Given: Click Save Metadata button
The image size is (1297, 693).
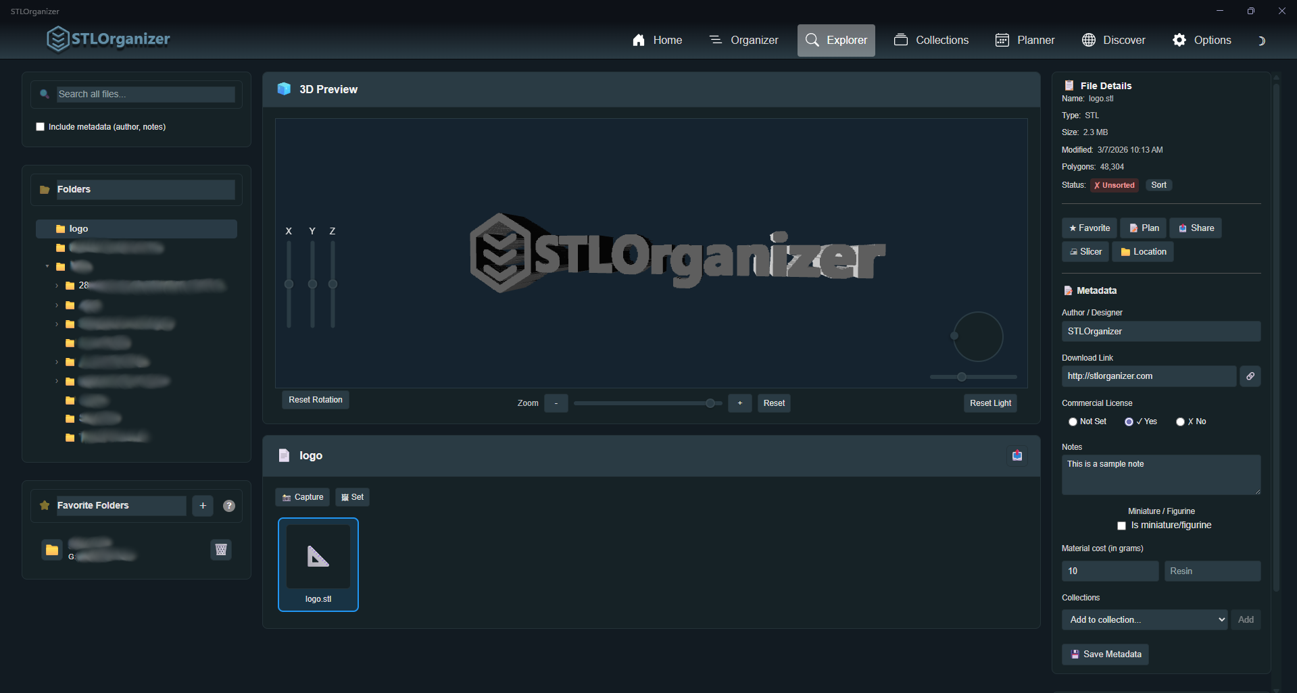Looking at the screenshot, I should point(1105,654).
